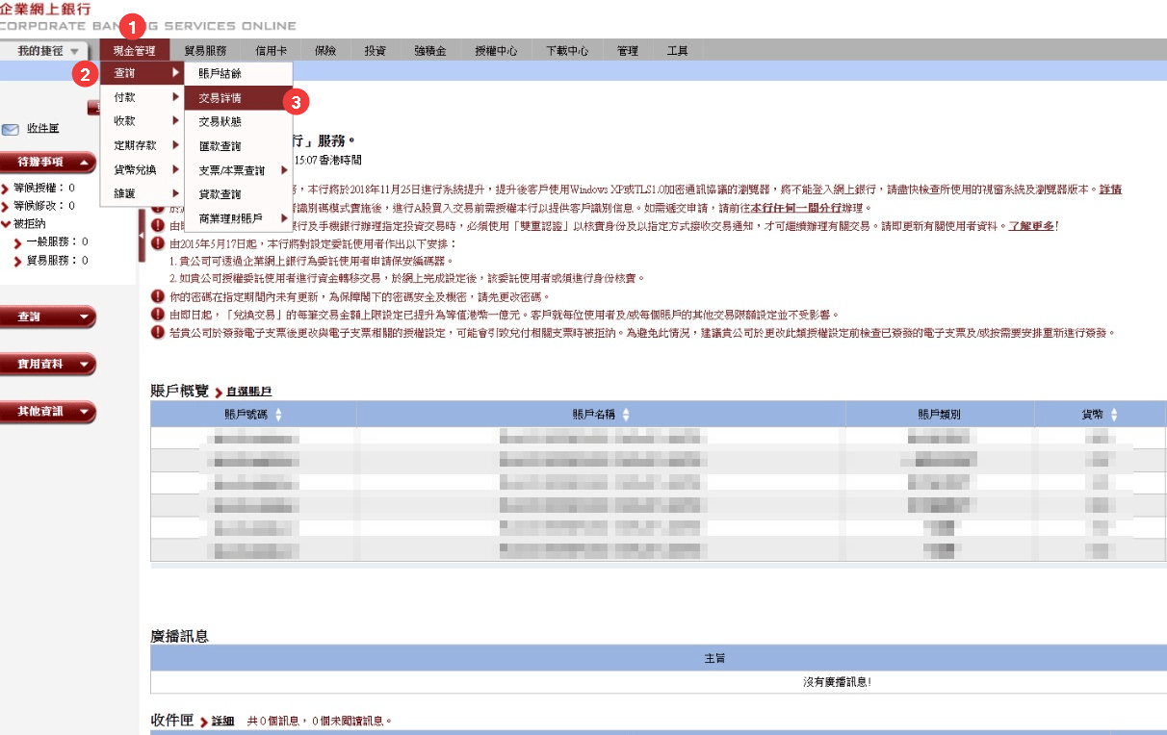Click the alert icon beside the password update notice
The width and height of the screenshot is (1167, 735).
pyautogui.click(x=158, y=296)
